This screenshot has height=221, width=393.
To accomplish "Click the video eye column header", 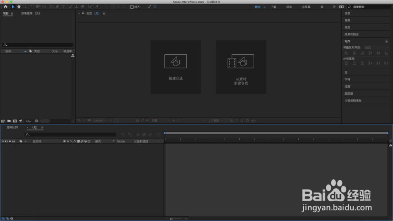I will [3, 141].
